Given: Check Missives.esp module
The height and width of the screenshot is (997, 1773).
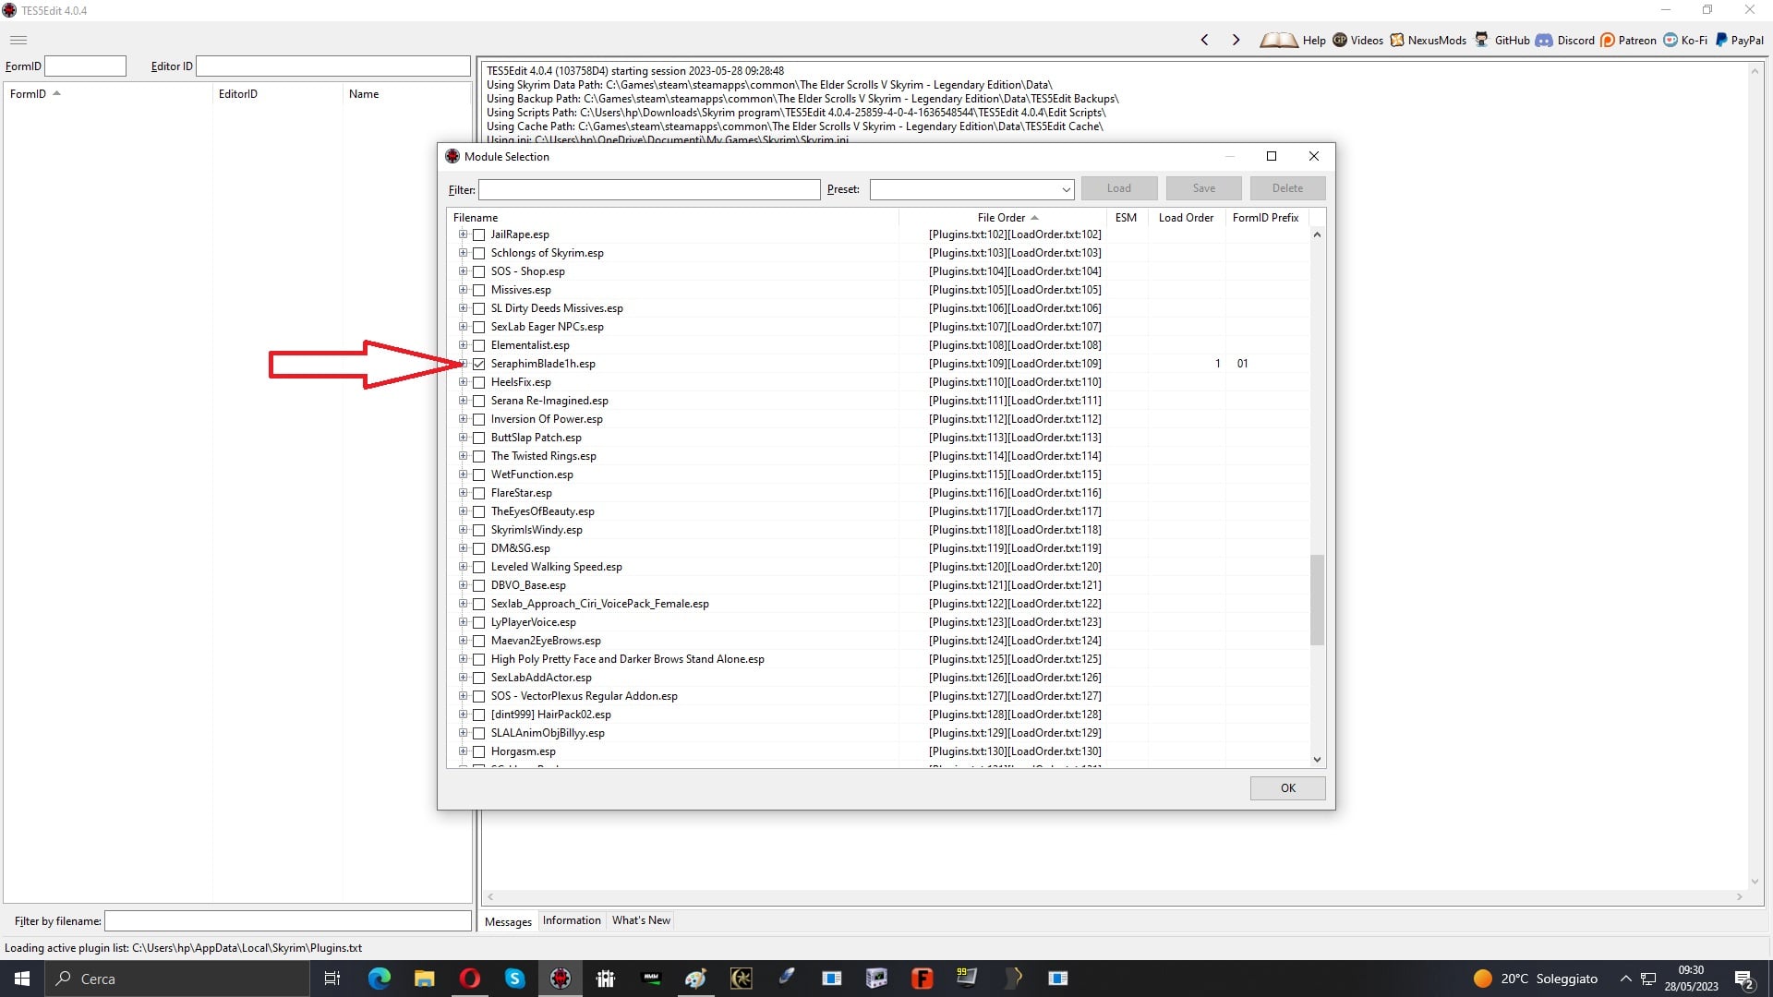Looking at the screenshot, I should 478,290.
